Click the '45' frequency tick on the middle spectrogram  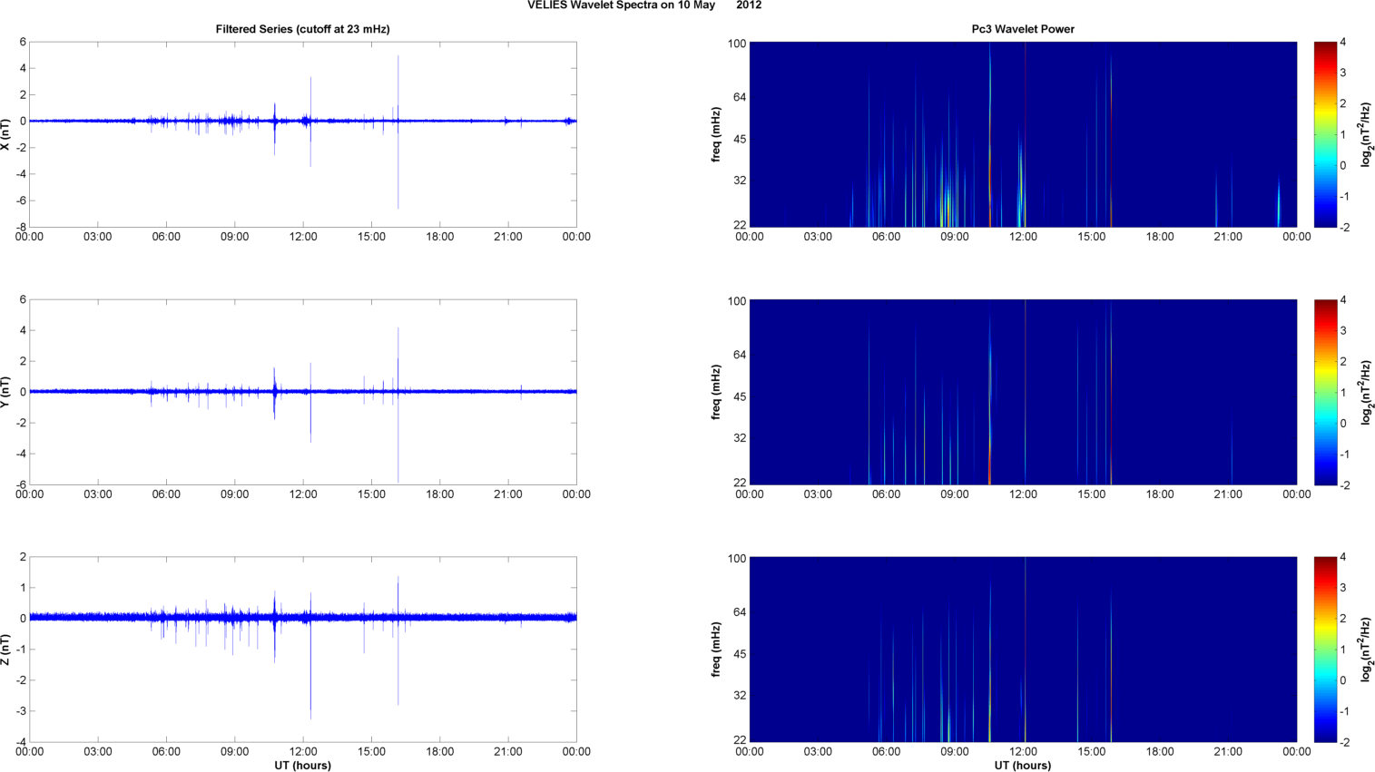click(740, 396)
